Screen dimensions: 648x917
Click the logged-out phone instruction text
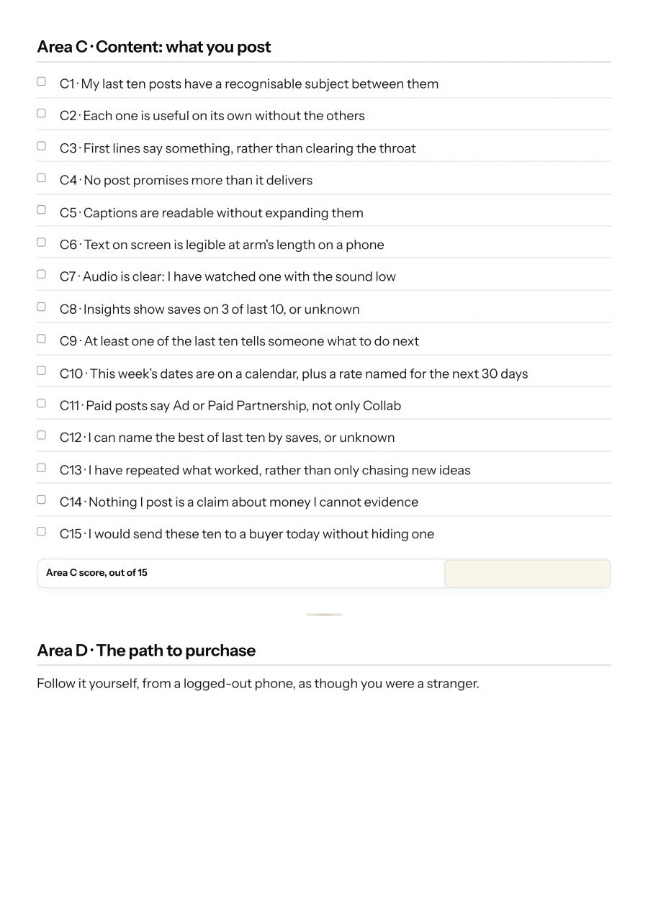(258, 684)
